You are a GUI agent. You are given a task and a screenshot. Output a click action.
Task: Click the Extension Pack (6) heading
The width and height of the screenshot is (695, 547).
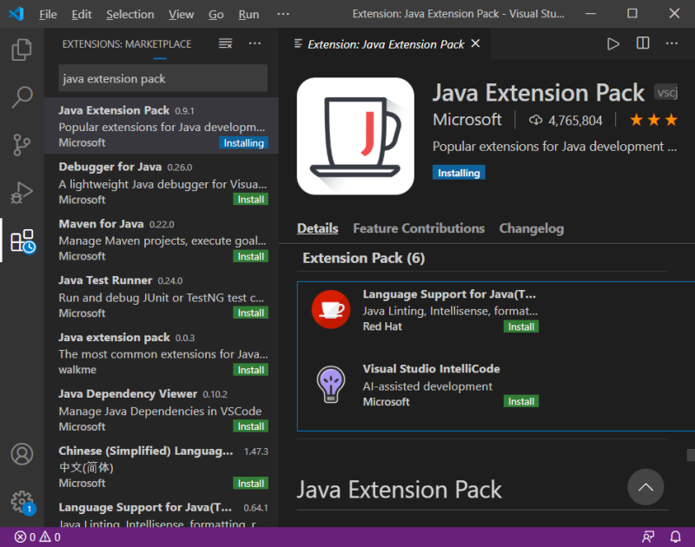tap(363, 258)
